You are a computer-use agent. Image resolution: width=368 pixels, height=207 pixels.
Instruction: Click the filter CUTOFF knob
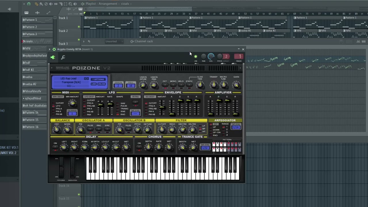[162, 130]
